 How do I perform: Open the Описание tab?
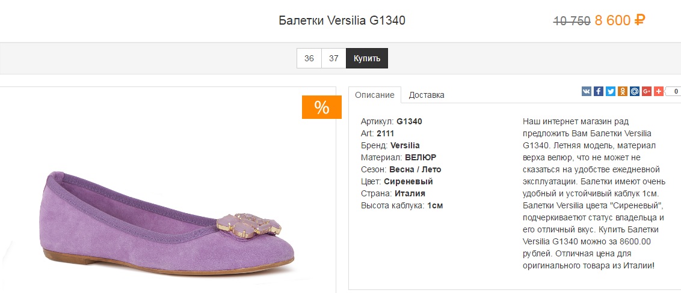(x=375, y=95)
